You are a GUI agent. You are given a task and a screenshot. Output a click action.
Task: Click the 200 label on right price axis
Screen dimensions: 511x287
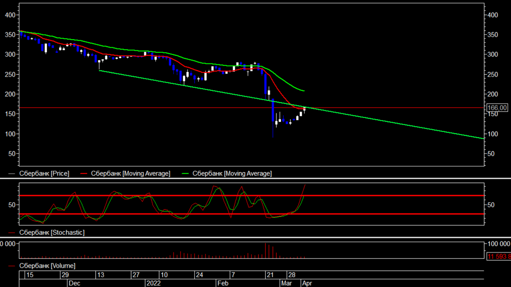(x=493, y=94)
